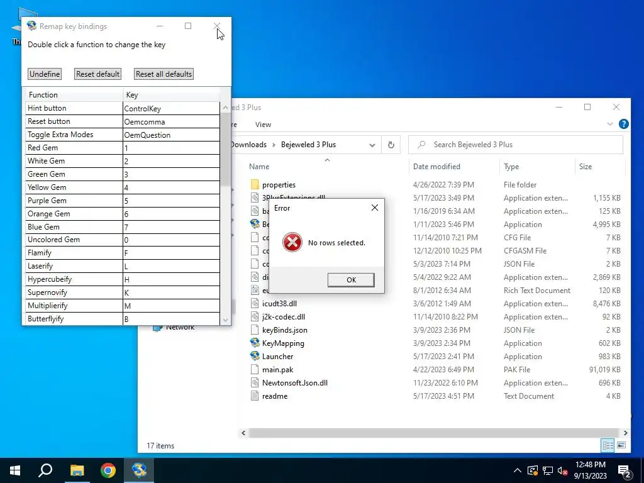Select the White Gem function row
The image size is (644, 483).
[x=123, y=161]
